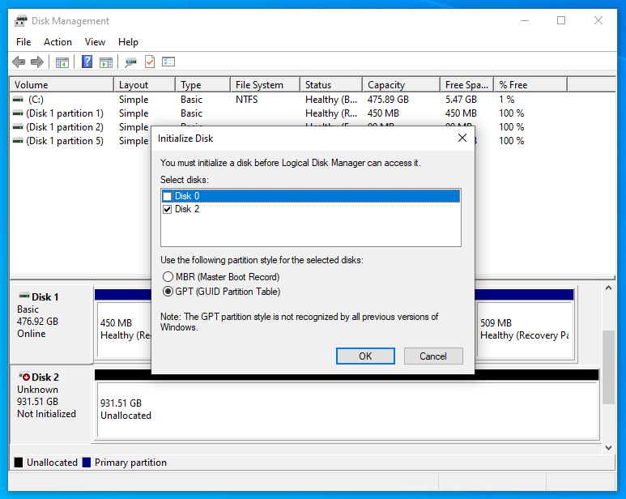The width and height of the screenshot is (626, 499).
Task: Click scroll down arrow in disk pane
Action: pos(608,448)
